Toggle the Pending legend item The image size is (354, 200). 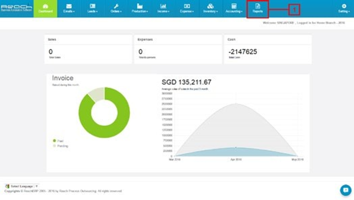tap(60, 146)
